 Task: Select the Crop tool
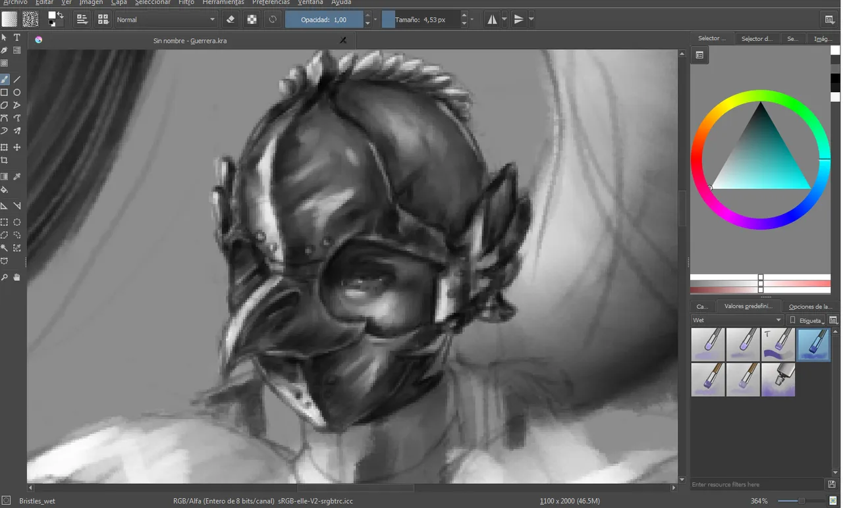click(x=5, y=161)
